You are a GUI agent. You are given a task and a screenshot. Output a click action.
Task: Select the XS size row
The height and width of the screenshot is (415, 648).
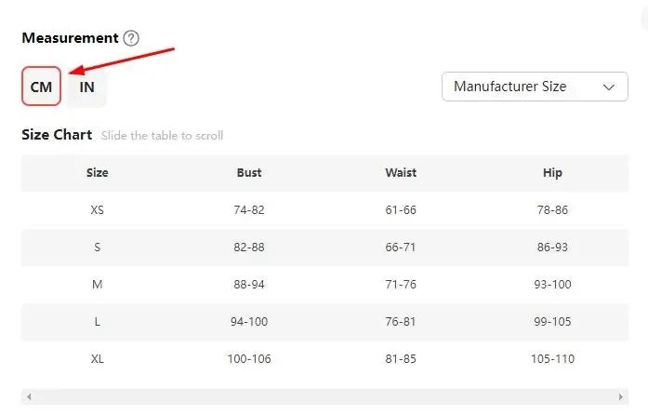coord(324,209)
